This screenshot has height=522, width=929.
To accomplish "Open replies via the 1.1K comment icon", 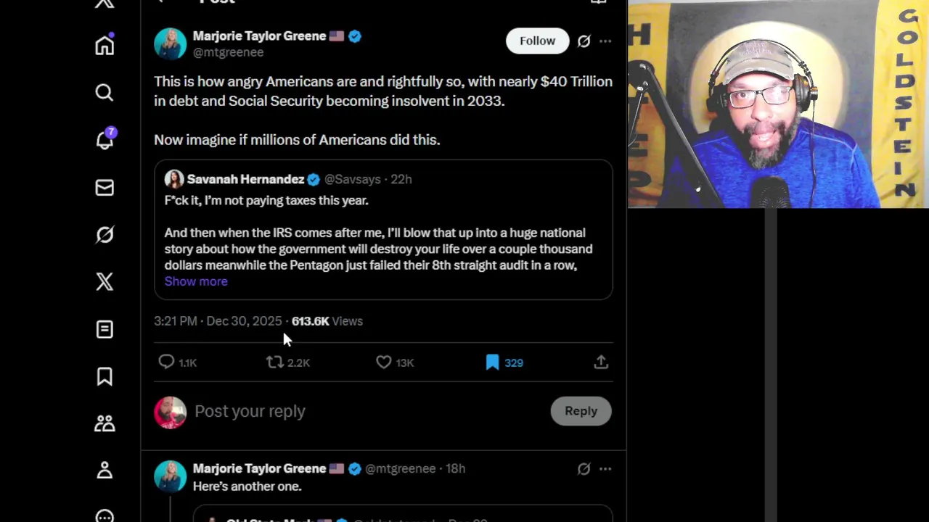I will point(166,362).
